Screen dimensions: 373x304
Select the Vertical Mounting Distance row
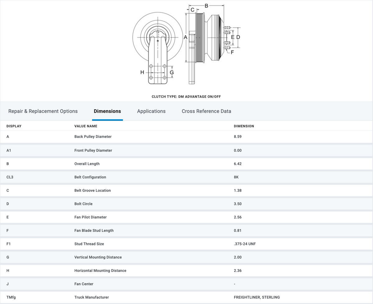point(186,257)
